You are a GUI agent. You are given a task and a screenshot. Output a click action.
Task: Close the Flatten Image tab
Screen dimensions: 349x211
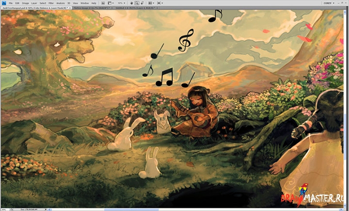(112, 8)
